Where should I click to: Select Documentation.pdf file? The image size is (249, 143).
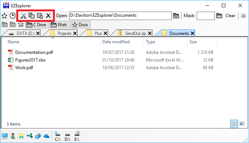[34, 52]
